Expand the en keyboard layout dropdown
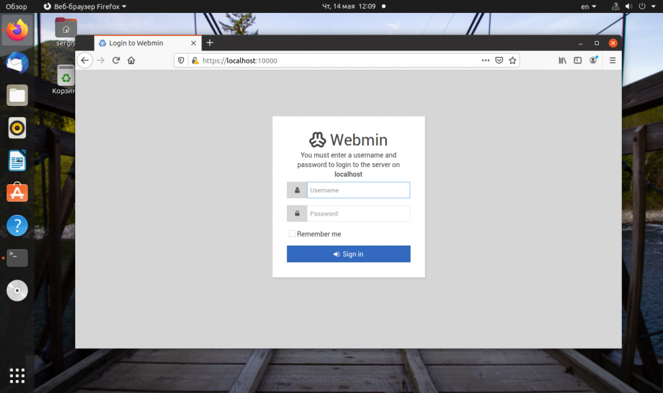 (588, 6)
